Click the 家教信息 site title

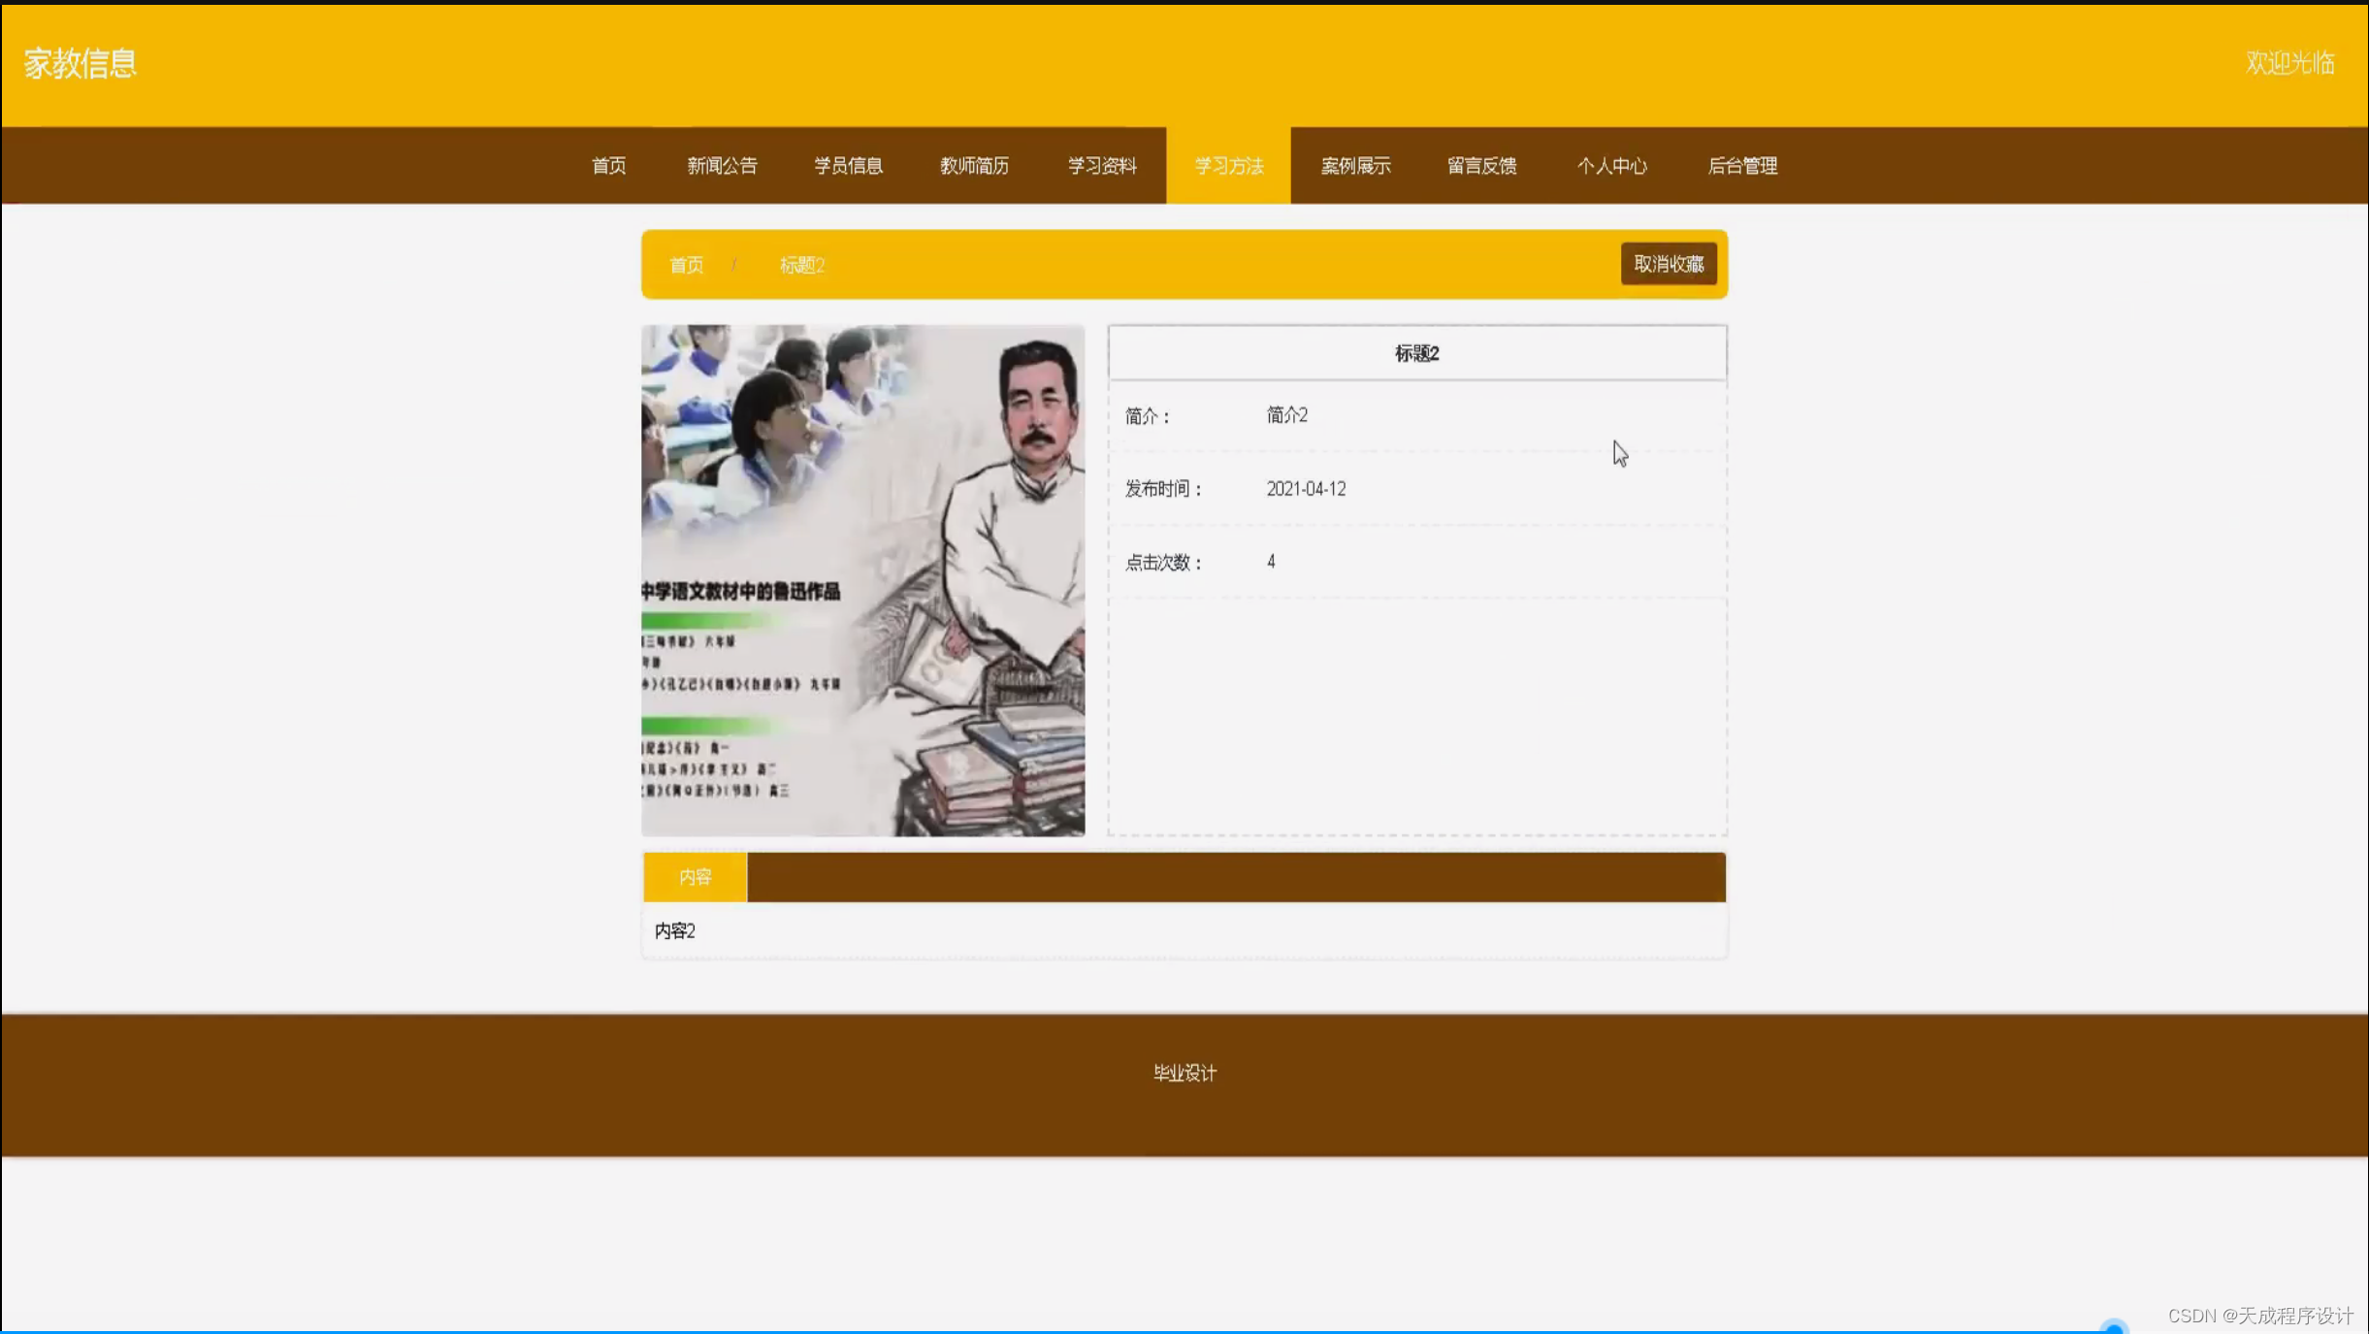(x=80, y=62)
